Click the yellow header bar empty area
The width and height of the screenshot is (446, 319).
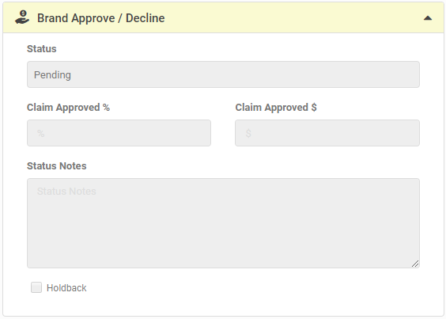pos(293,18)
